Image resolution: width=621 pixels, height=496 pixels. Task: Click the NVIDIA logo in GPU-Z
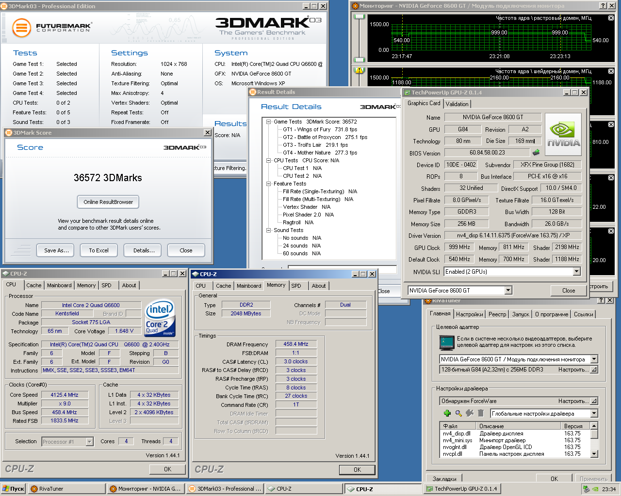pos(563,135)
